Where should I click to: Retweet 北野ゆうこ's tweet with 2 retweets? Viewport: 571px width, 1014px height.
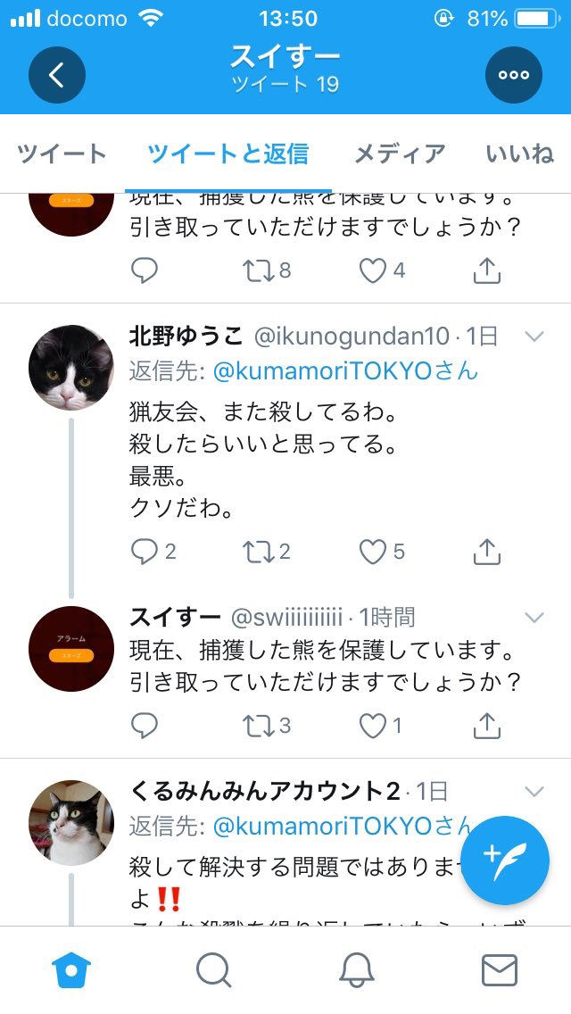pos(258,552)
